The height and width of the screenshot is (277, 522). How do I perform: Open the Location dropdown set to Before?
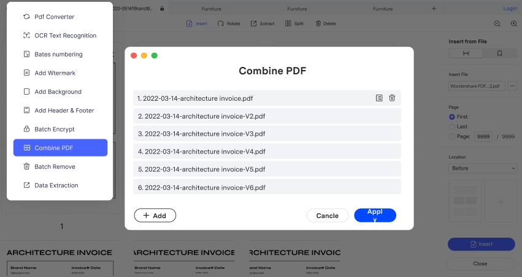click(482, 168)
